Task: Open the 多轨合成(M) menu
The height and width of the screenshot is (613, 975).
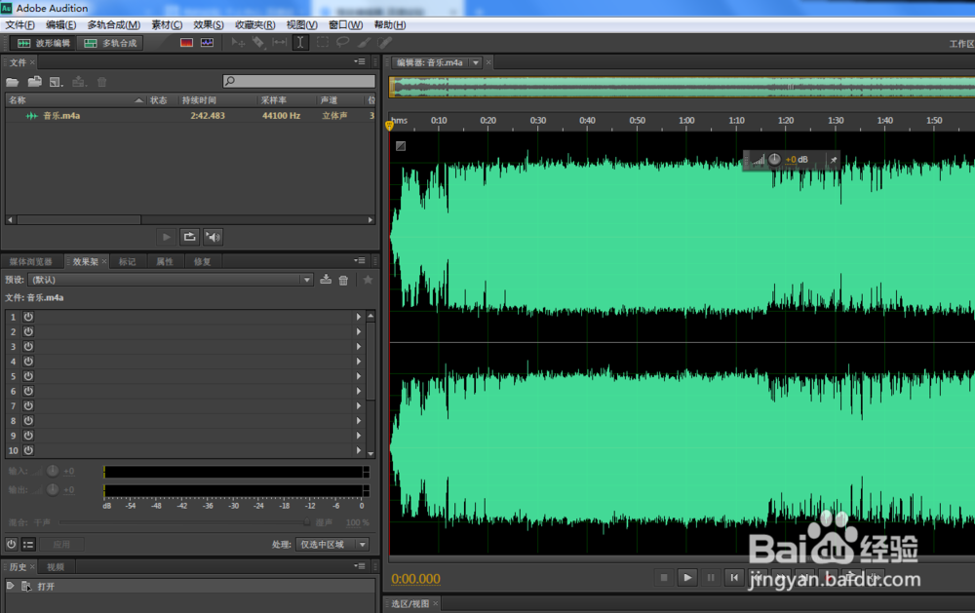Action: click(x=114, y=25)
